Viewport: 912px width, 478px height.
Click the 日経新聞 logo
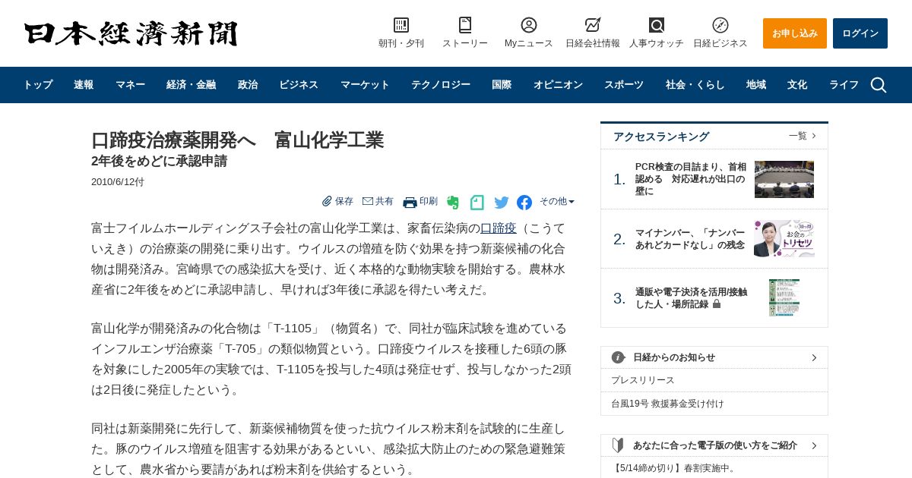tap(131, 33)
